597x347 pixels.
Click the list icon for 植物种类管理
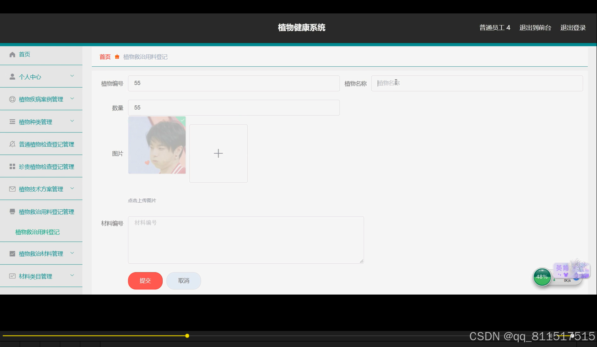[x=12, y=121]
